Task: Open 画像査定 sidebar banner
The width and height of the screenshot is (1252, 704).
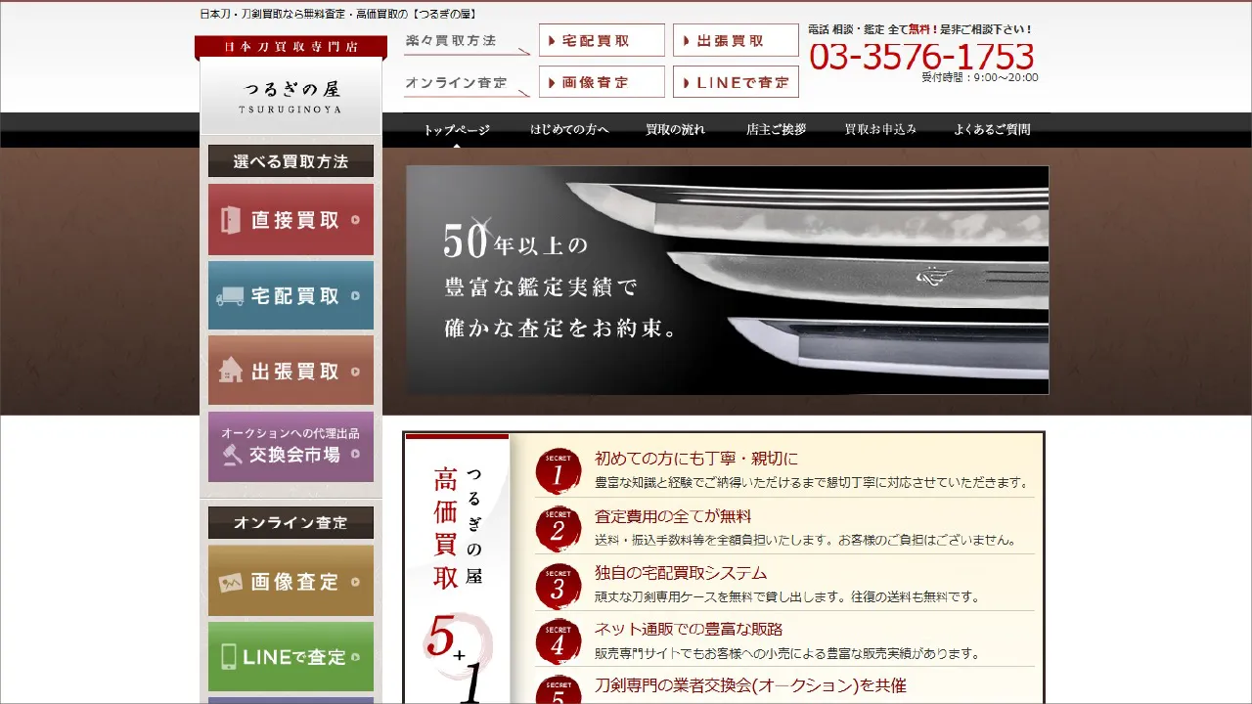Action: 291,581
